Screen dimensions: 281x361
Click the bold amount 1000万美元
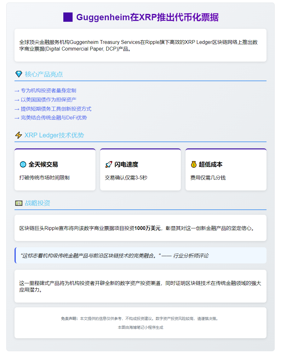pyautogui.click(x=147, y=228)
